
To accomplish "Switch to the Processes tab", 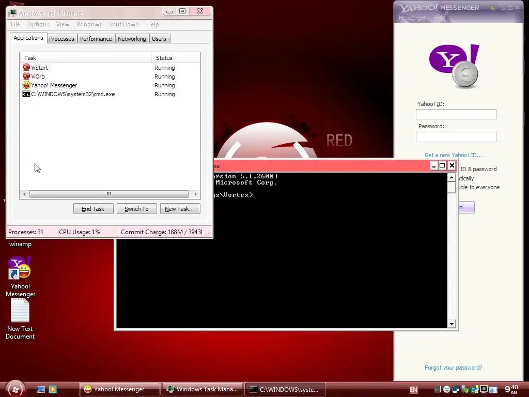I will coord(61,39).
